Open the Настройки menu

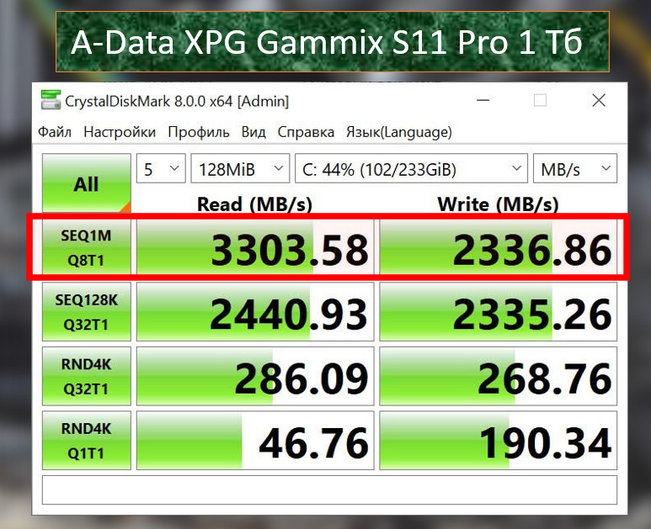(x=120, y=132)
